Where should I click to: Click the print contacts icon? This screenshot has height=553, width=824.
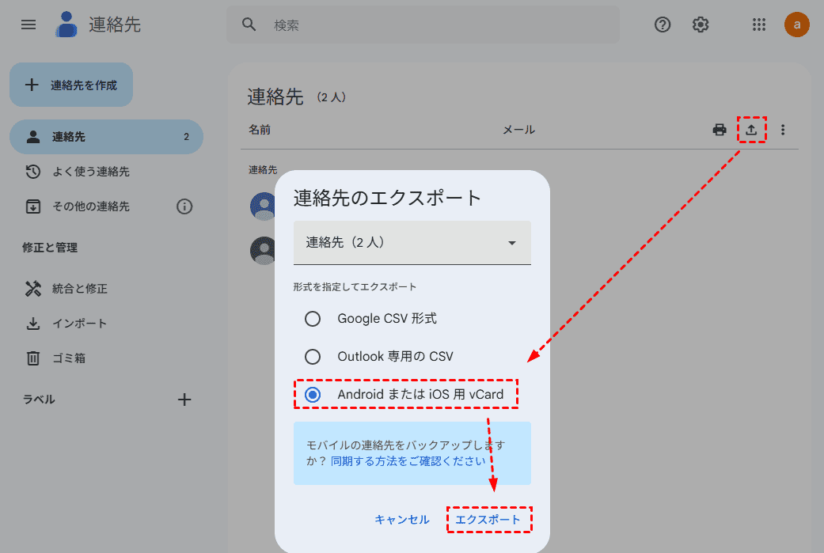(720, 130)
